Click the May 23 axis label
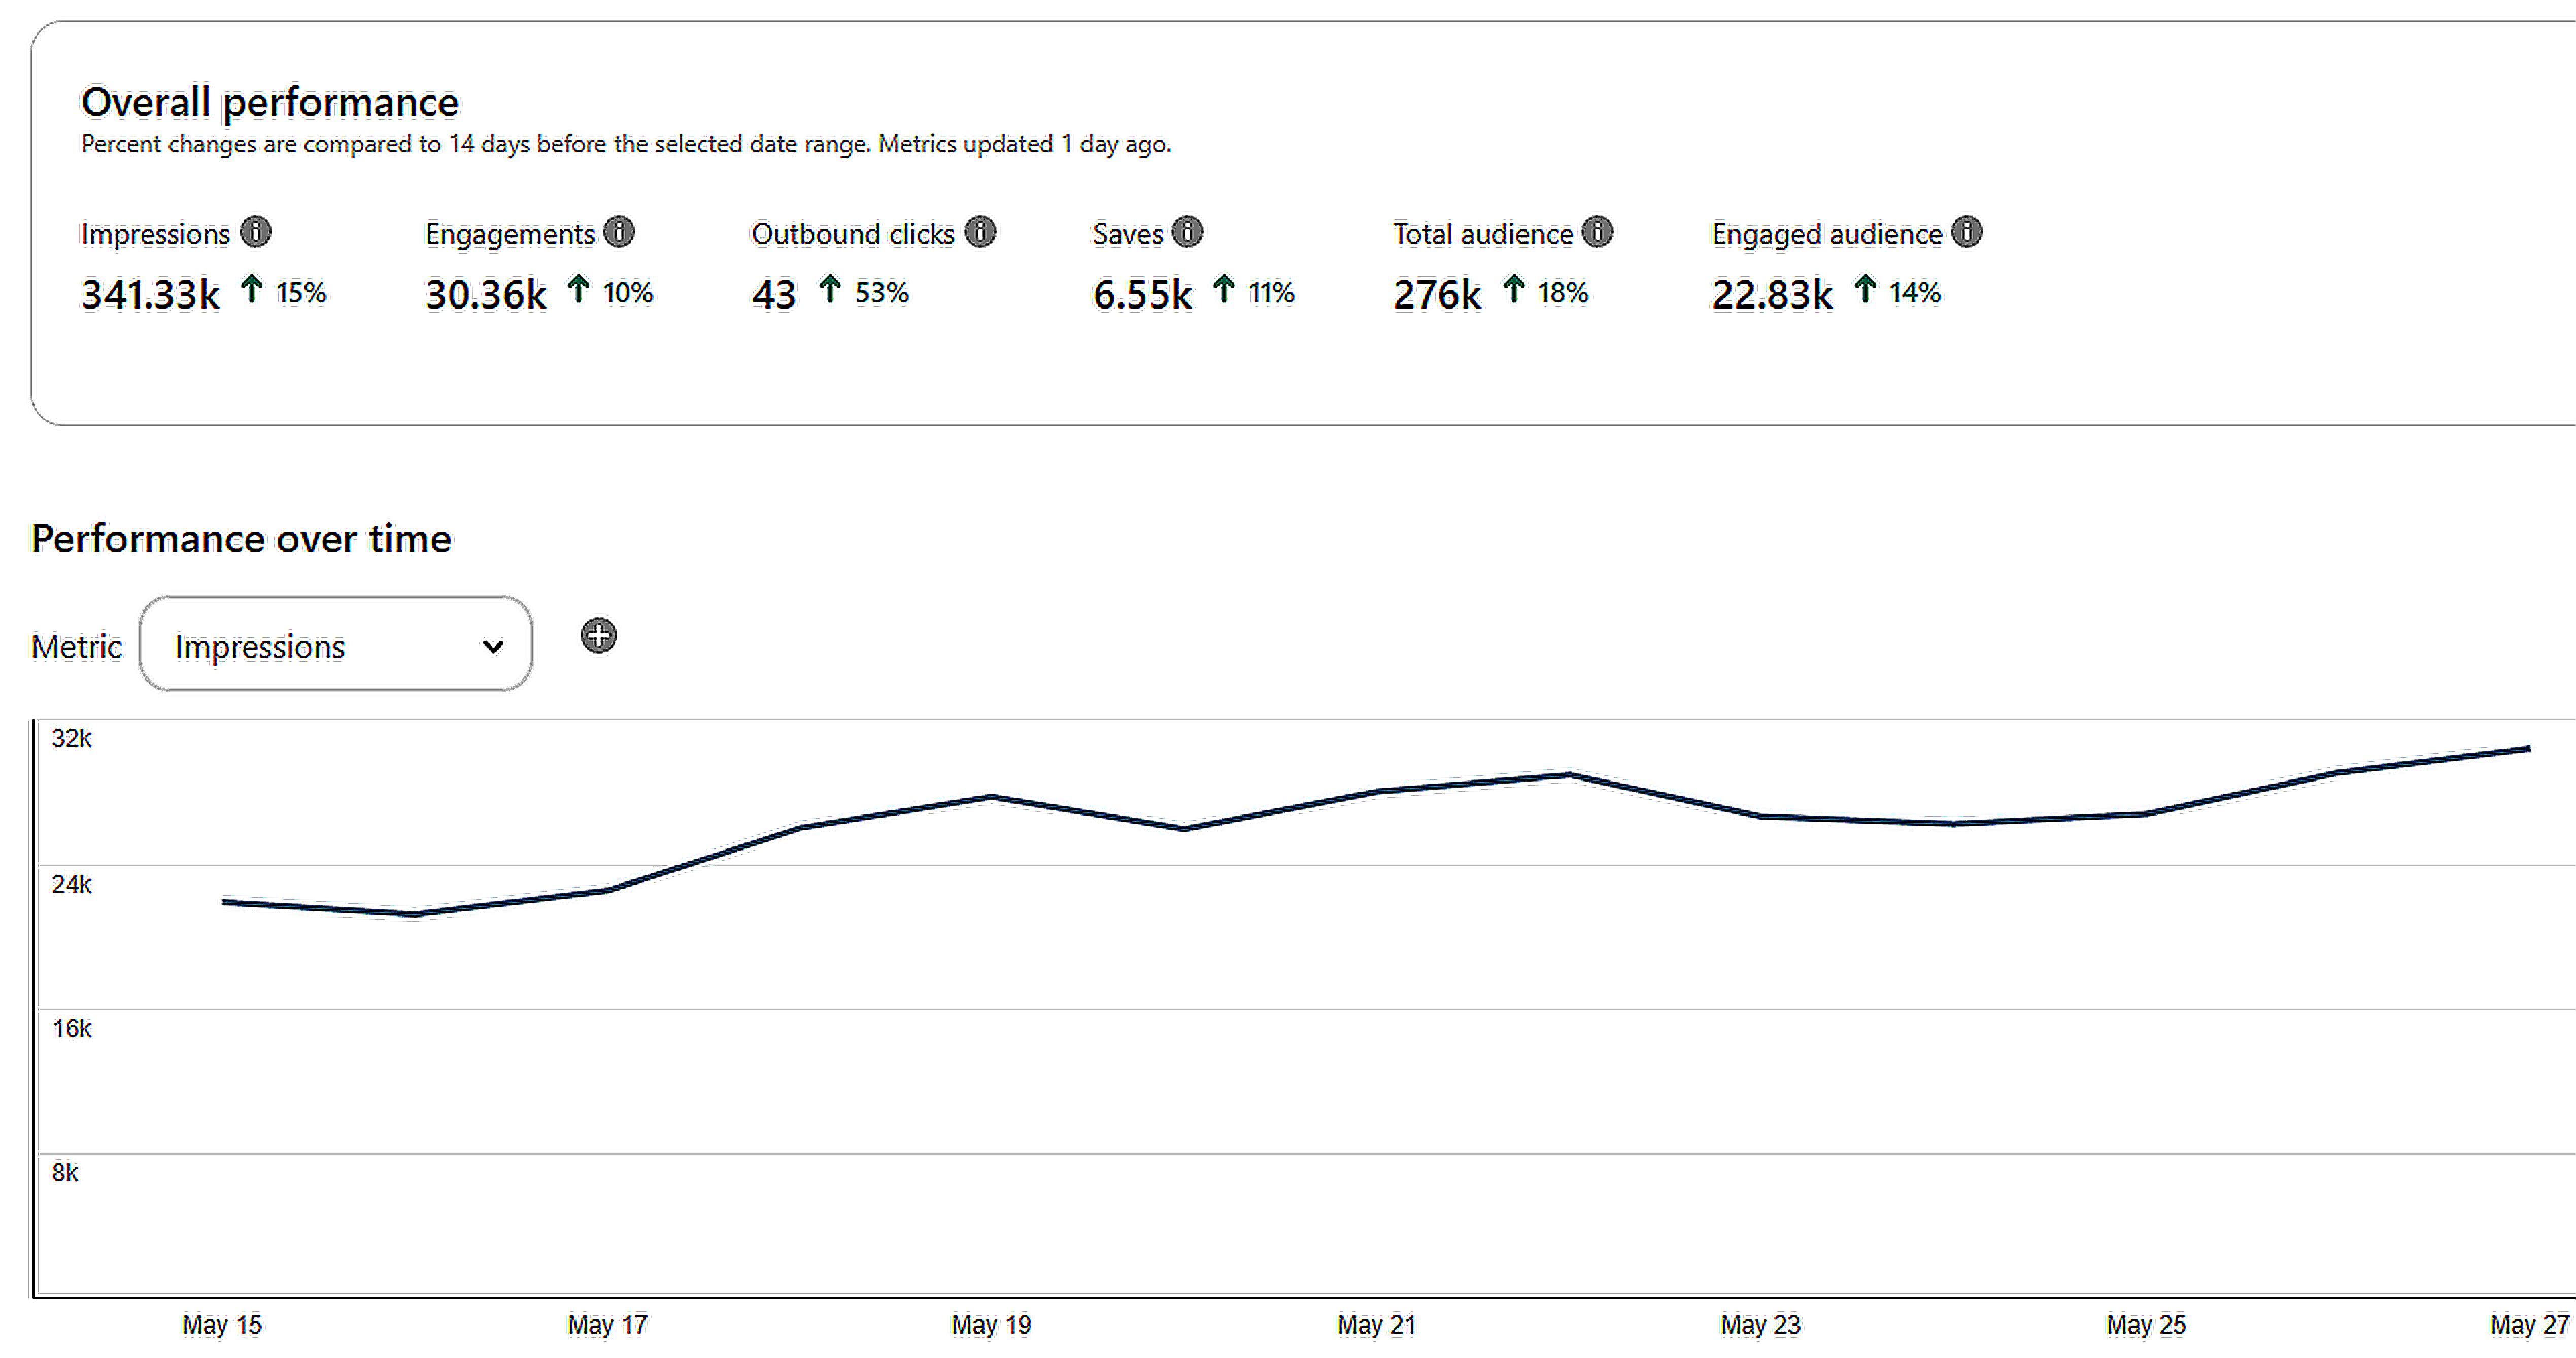 (x=1760, y=1325)
